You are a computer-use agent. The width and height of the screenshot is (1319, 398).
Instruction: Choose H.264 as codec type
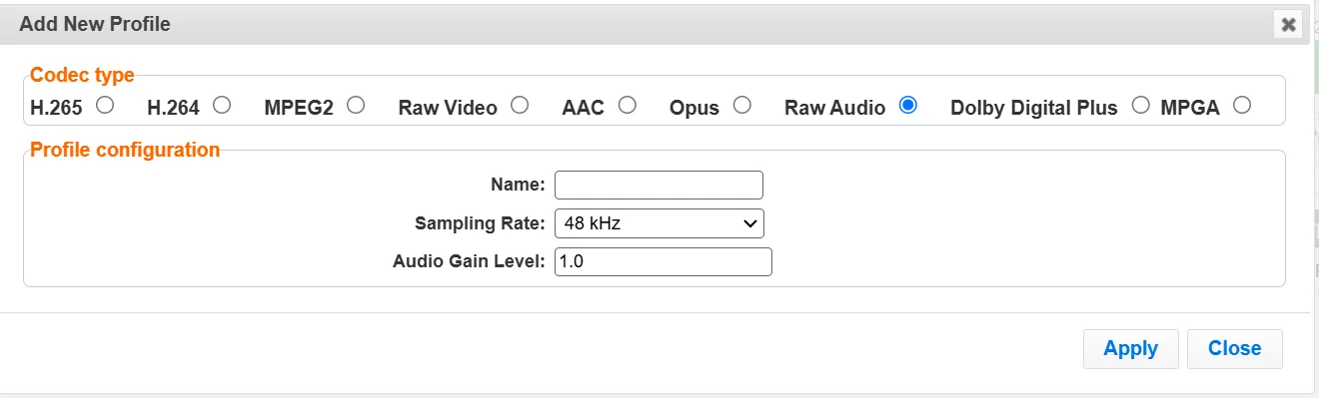(x=222, y=105)
